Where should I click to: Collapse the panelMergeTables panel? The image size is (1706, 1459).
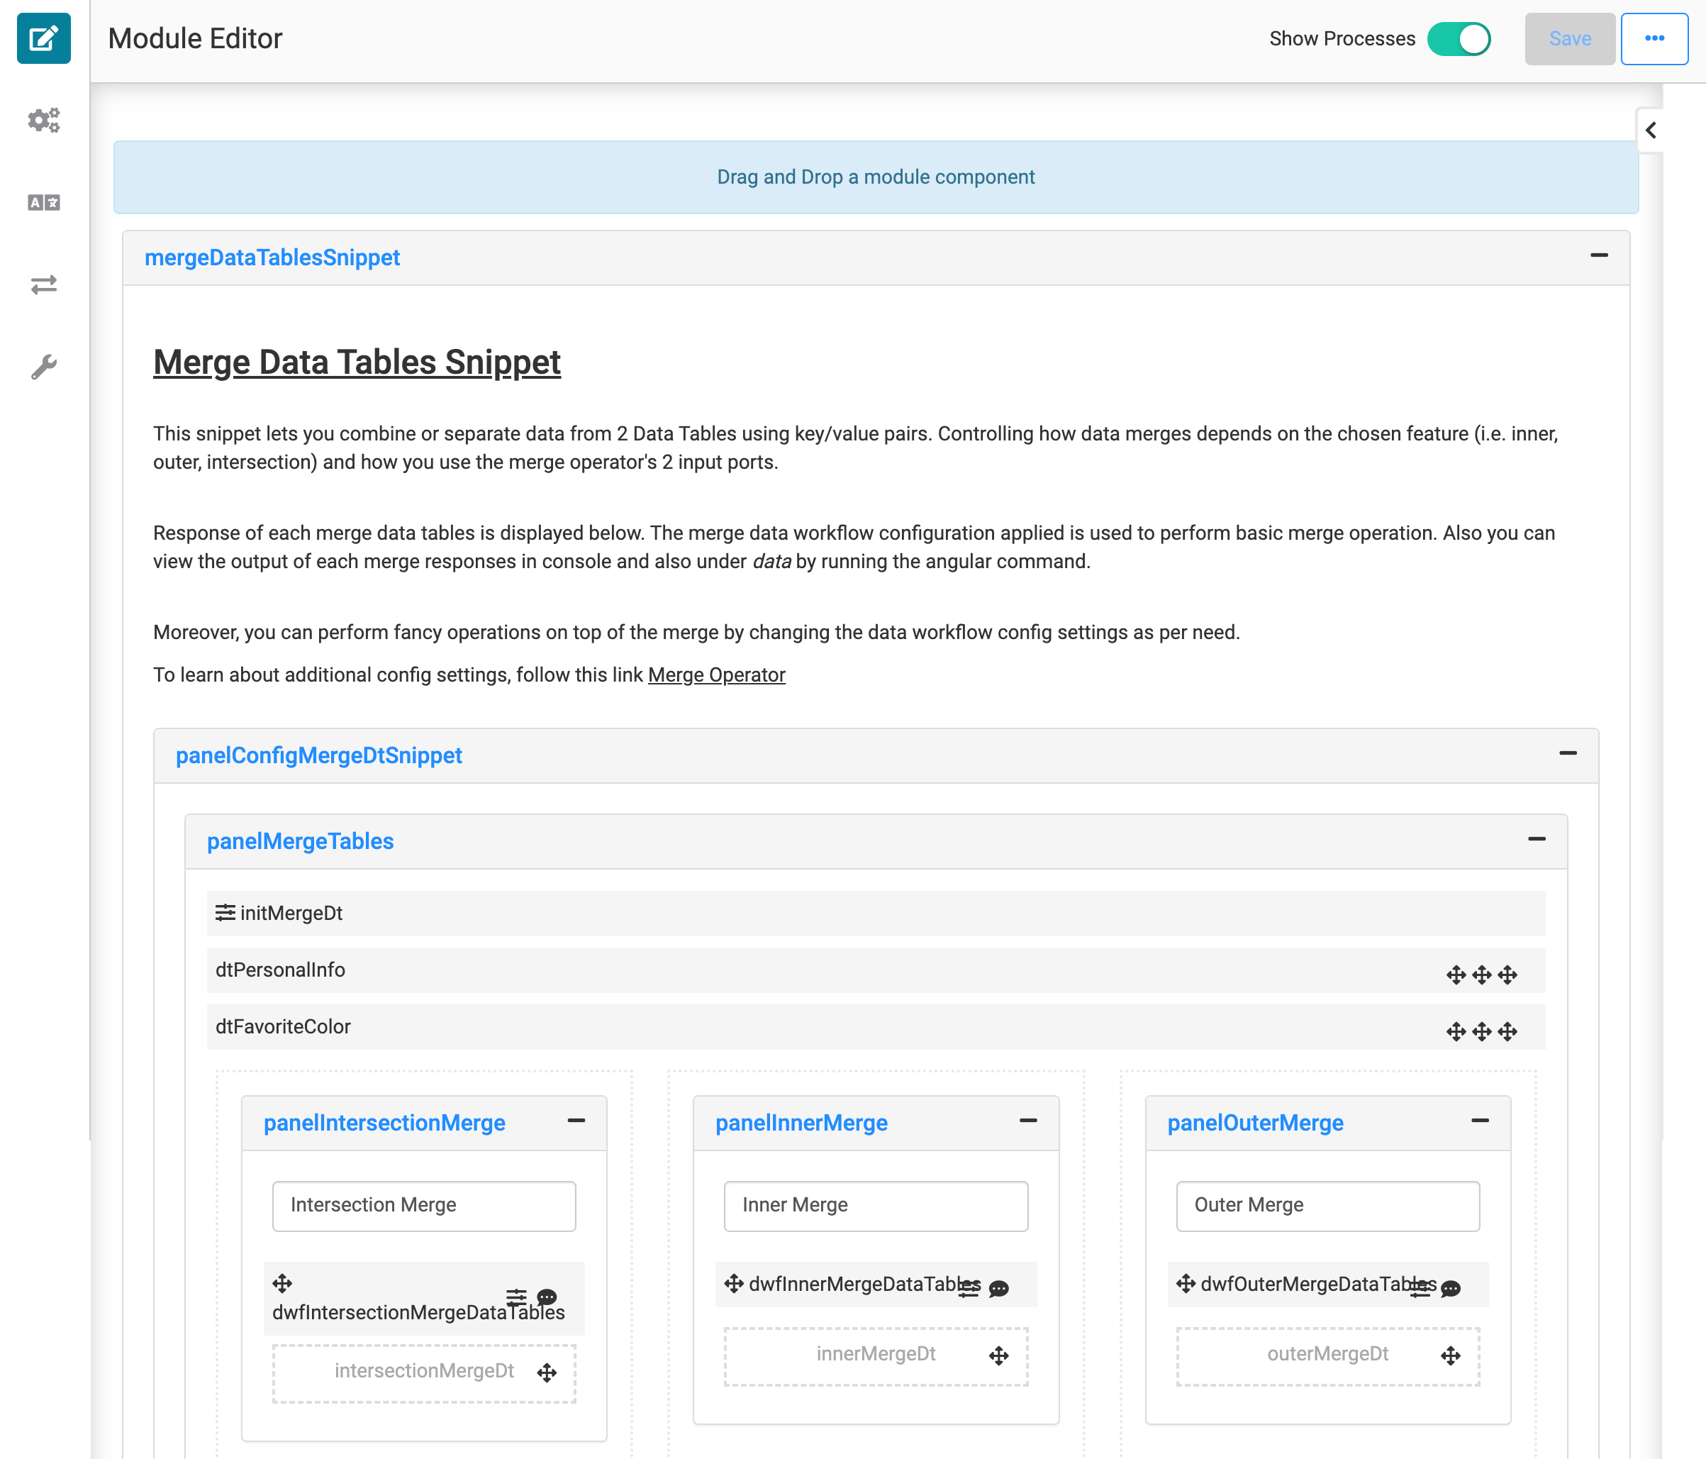pos(1537,838)
